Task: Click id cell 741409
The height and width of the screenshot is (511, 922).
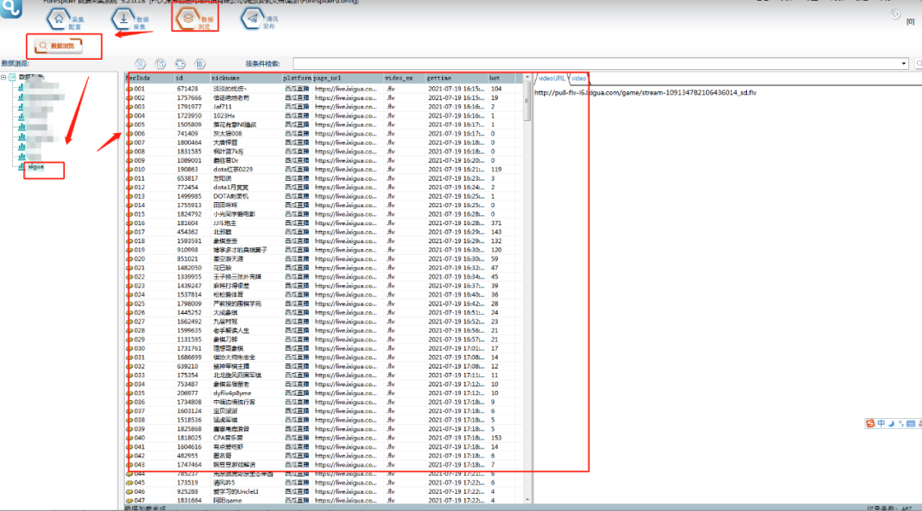Action: click(188, 134)
